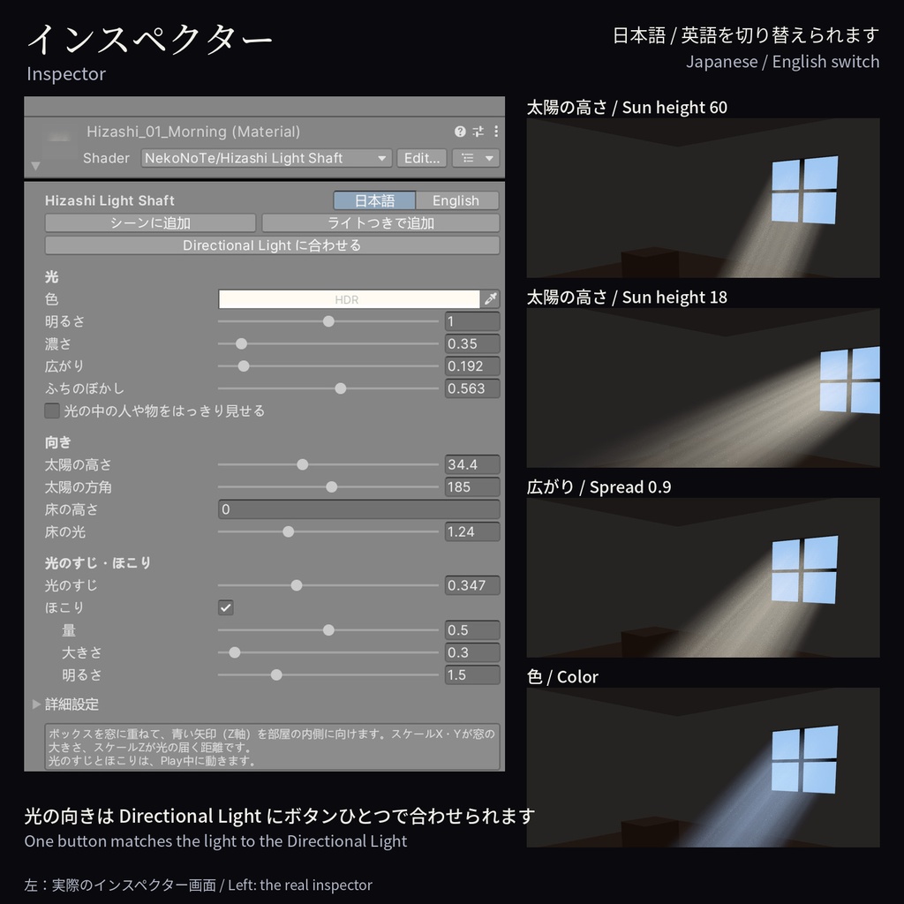Switch inspector language to 日本語

click(x=374, y=200)
